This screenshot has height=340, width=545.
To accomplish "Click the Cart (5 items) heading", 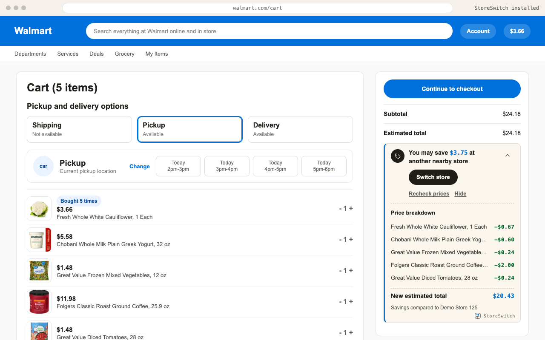I will tap(62, 88).
